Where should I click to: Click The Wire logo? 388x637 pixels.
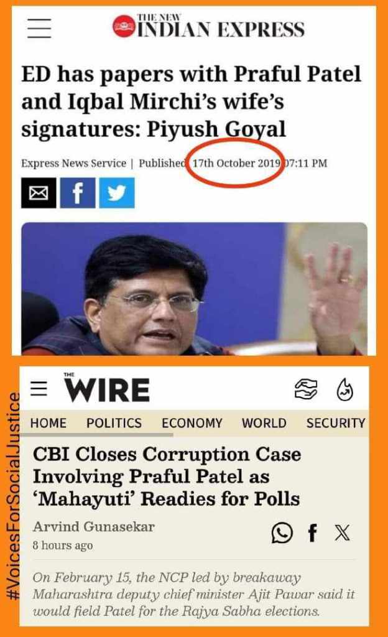(106, 388)
